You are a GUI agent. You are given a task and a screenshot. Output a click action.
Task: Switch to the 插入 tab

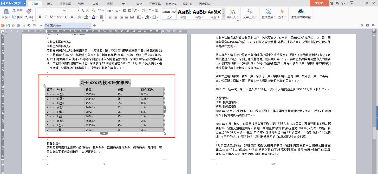coord(50,4)
